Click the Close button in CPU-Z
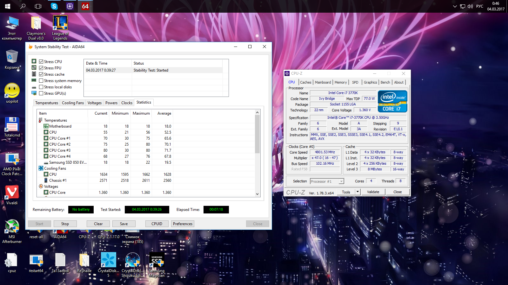508x285 pixels. tap(398, 192)
